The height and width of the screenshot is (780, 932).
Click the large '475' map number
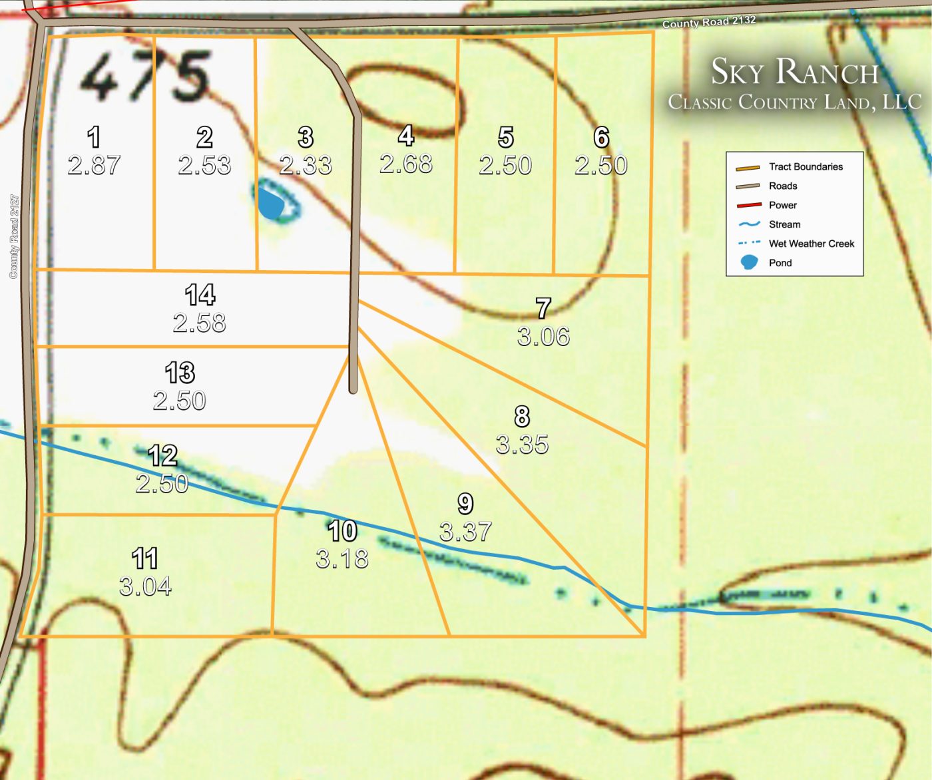(145, 77)
